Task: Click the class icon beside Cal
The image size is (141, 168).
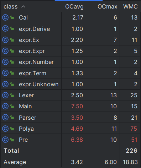Action: [x=5, y=17]
